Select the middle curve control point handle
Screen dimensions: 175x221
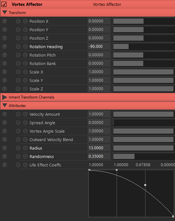pos(145,185)
